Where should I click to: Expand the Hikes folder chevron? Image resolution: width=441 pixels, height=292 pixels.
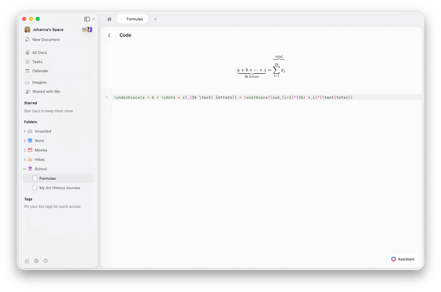pos(25,160)
